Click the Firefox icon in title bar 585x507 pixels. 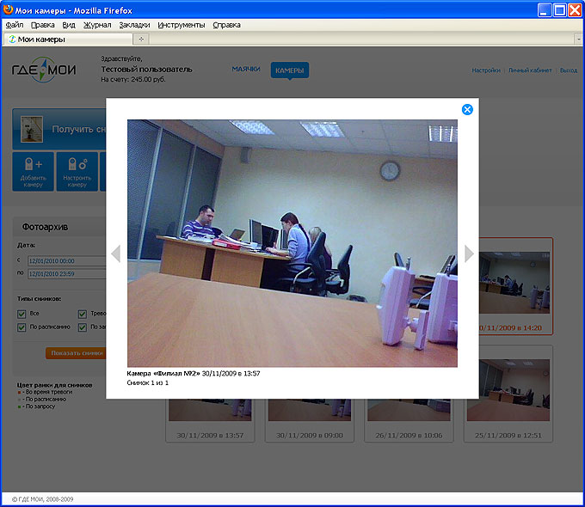8,9
